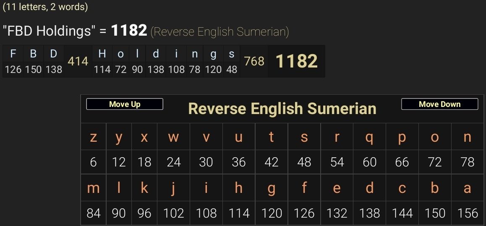Click value 102 under j in chart
486x226 pixels.
tap(174, 213)
